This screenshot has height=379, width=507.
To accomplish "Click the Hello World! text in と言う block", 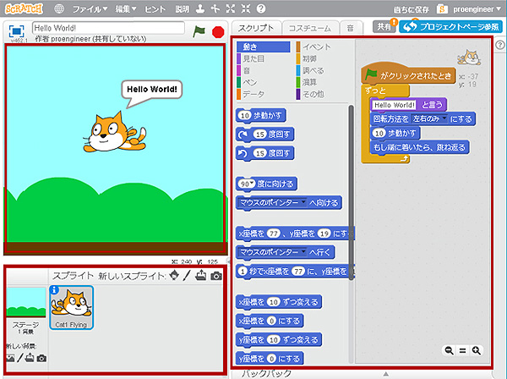I will click(x=394, y=105).
